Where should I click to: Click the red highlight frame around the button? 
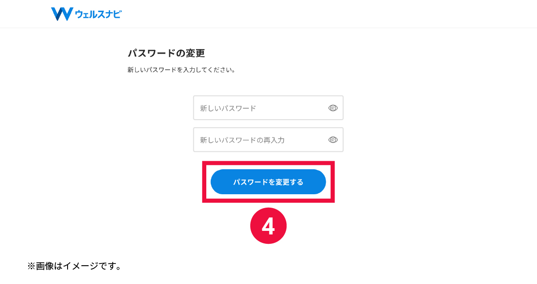tap(268, 163)
